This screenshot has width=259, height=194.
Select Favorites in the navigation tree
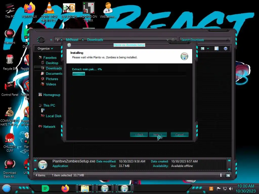point(50,58)
